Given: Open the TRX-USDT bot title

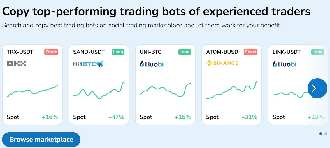Looking at the screenshot, I should 20,52.
